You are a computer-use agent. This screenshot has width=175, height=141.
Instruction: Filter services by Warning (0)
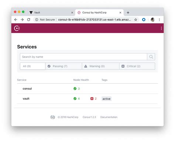point(100,66)
